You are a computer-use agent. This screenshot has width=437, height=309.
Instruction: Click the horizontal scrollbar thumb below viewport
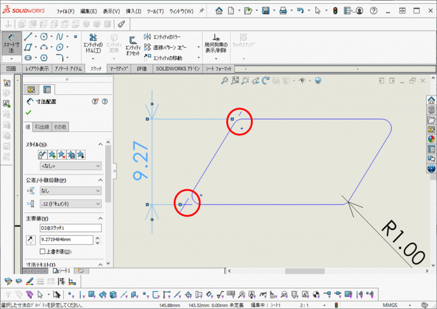(x=305, y=271)
